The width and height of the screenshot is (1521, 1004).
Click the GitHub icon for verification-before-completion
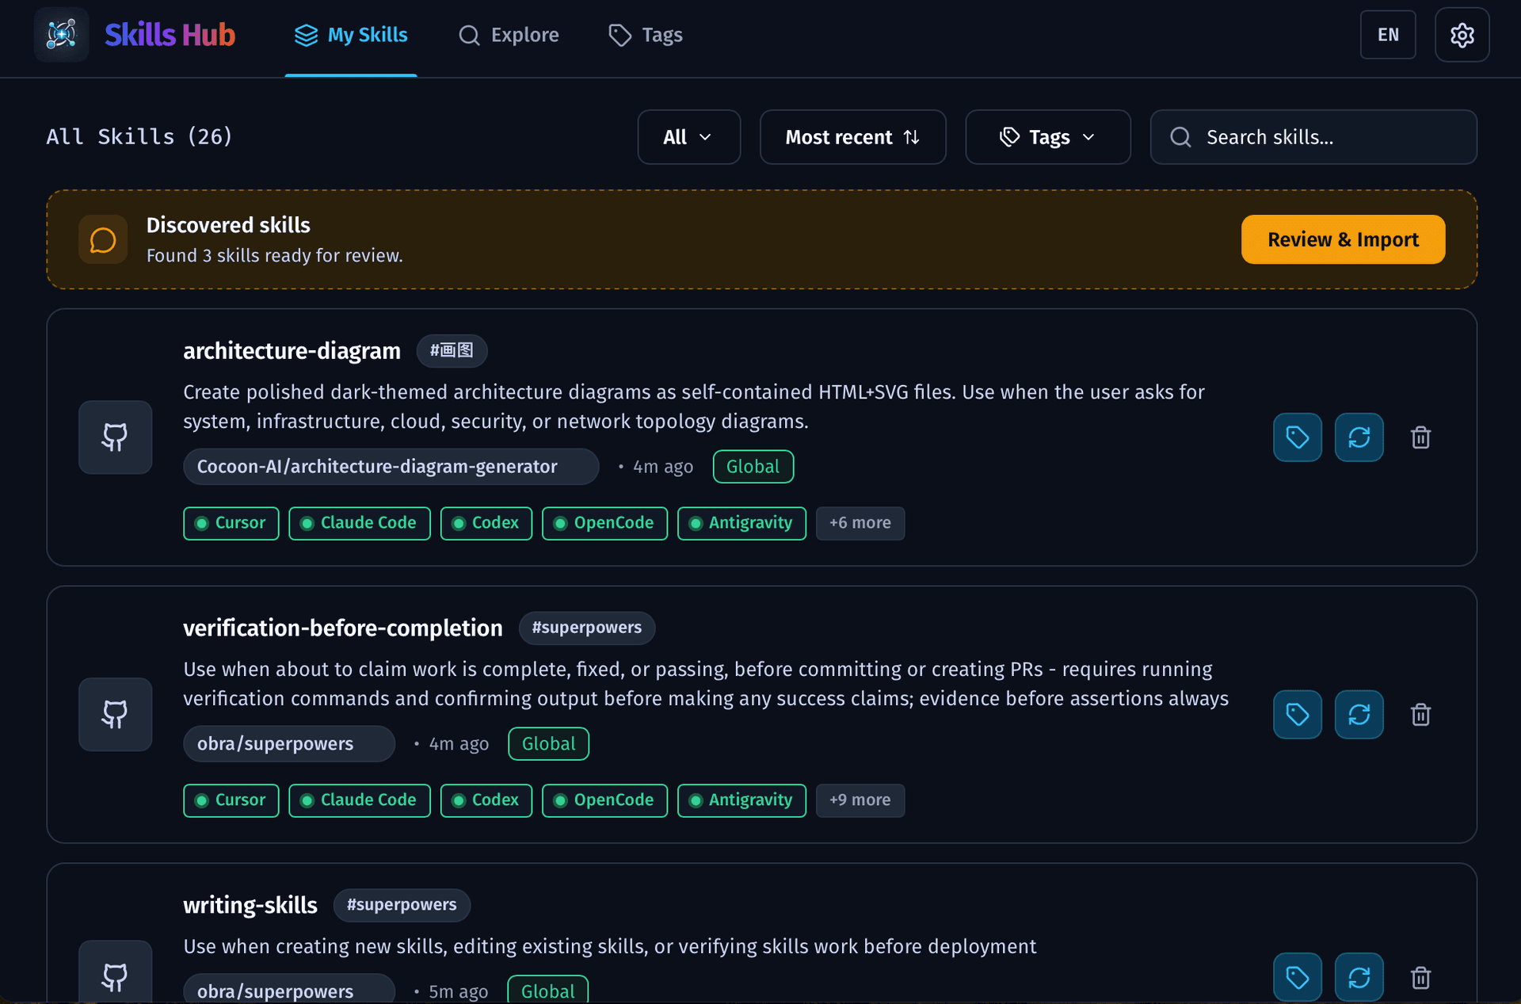tap(115, 715)
